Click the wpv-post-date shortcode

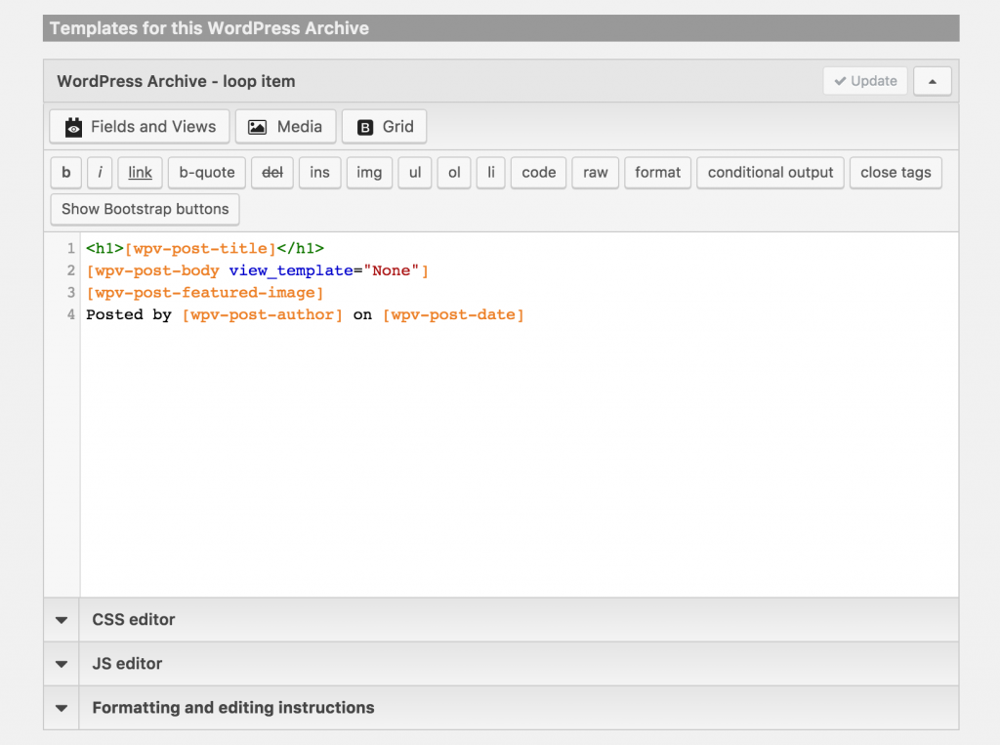[x=453, y=314]
